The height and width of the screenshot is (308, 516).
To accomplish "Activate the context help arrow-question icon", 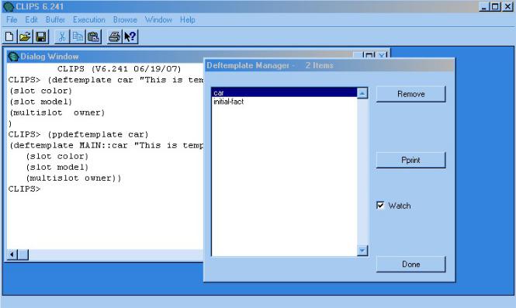I will 130,36.
